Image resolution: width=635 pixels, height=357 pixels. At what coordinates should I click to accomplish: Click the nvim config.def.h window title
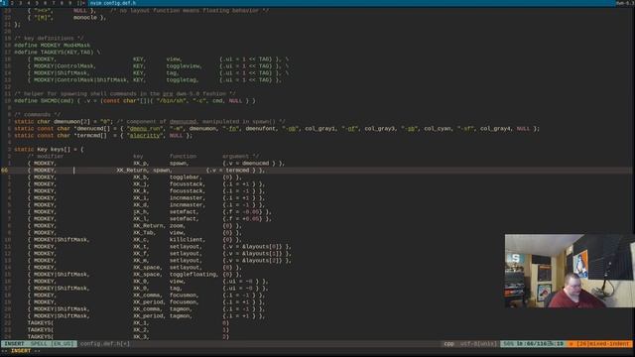[x=113, y=3]
